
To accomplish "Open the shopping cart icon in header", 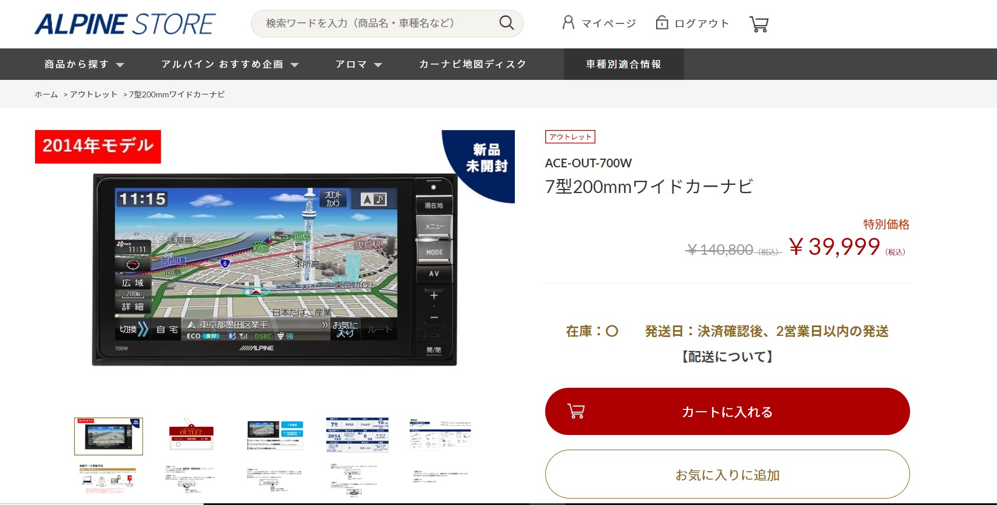I will (x=759, y=24).
